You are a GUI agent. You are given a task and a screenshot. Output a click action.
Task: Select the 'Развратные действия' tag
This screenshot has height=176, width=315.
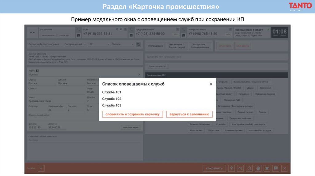click(240, 118)
